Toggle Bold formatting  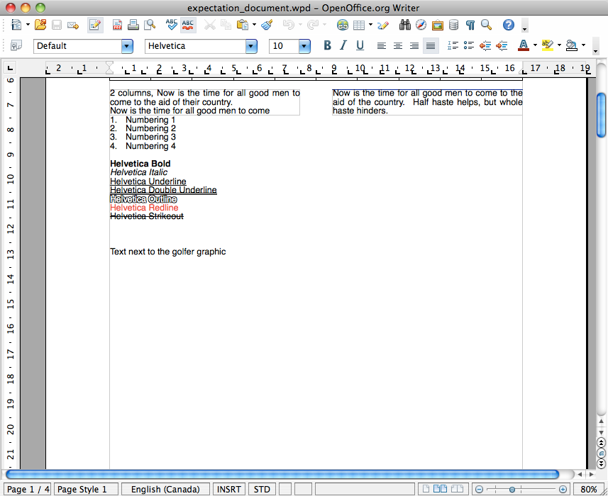(x=327, y=46)
